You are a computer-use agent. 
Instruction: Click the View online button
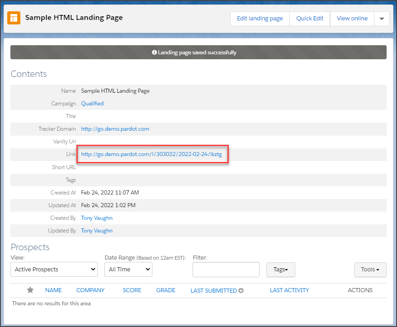(352, 19)
